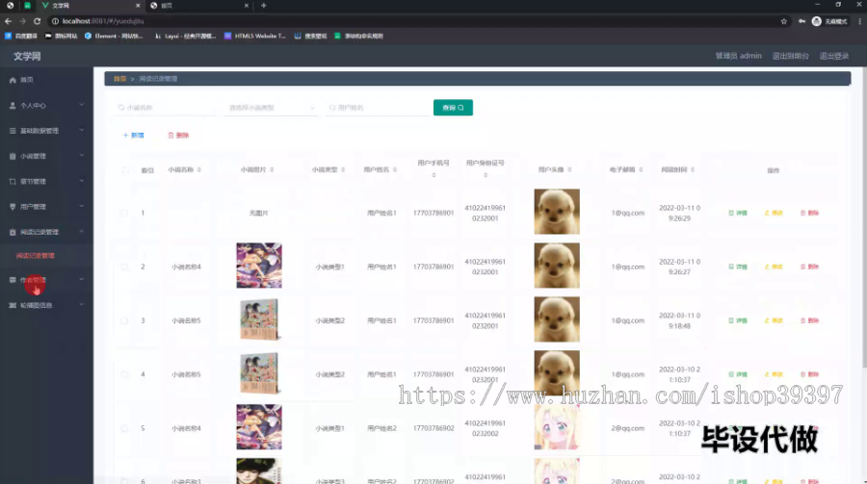Viewport: 867px width, 484px height.
Task: Sort table by 用户身份证号 column arrows
Action: (486, 175)
